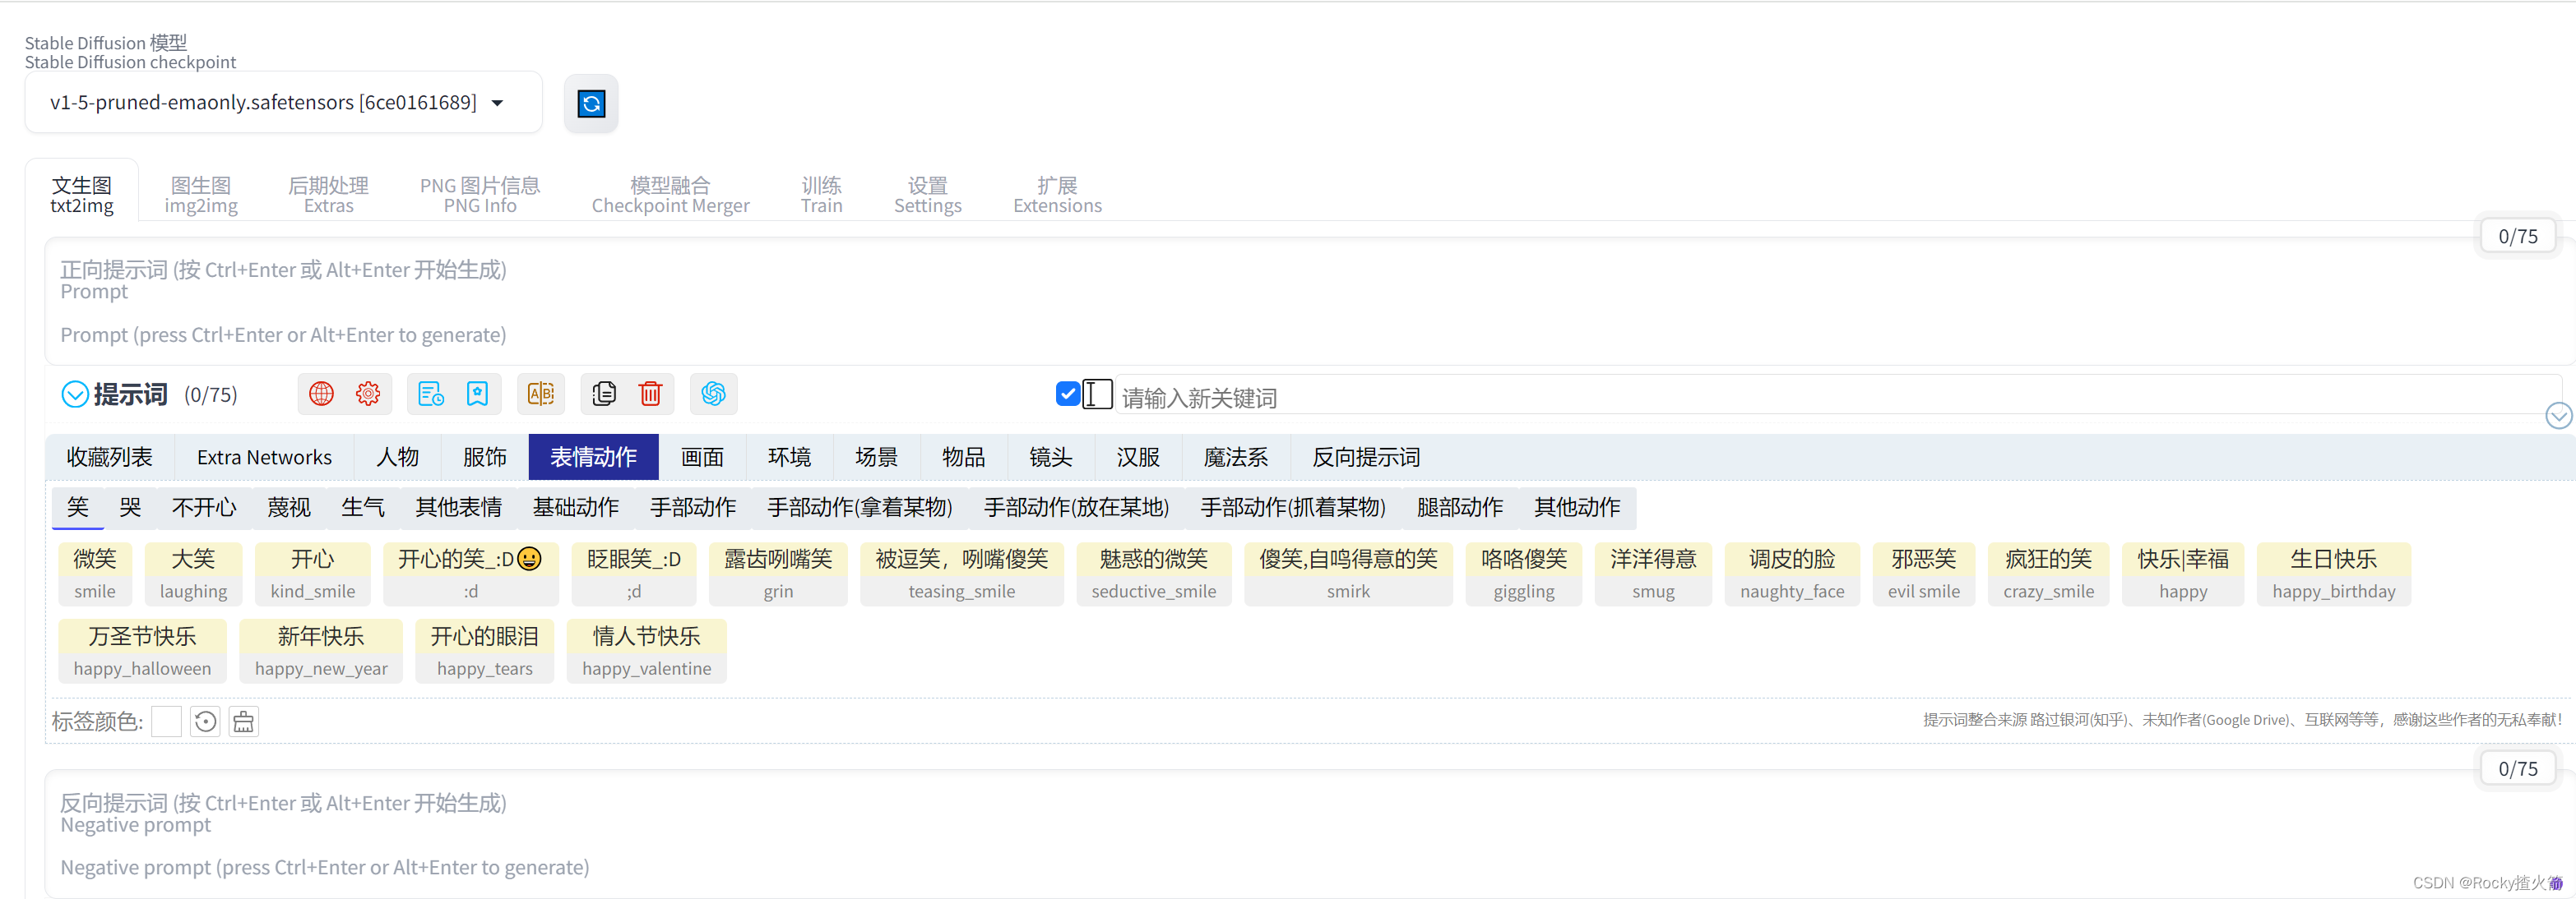Viewport: 2576px width, 899px height.
Task: Select the 手部动作(拿着某物) sub-tab
Action: pos(859,508)
